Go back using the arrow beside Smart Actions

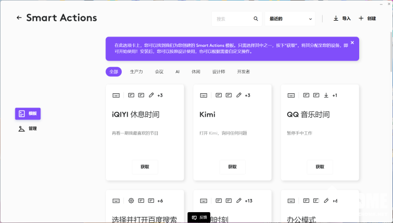coord(19,17)
